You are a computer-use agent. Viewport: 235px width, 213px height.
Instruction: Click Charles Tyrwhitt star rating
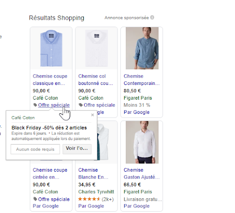point(89,199)
